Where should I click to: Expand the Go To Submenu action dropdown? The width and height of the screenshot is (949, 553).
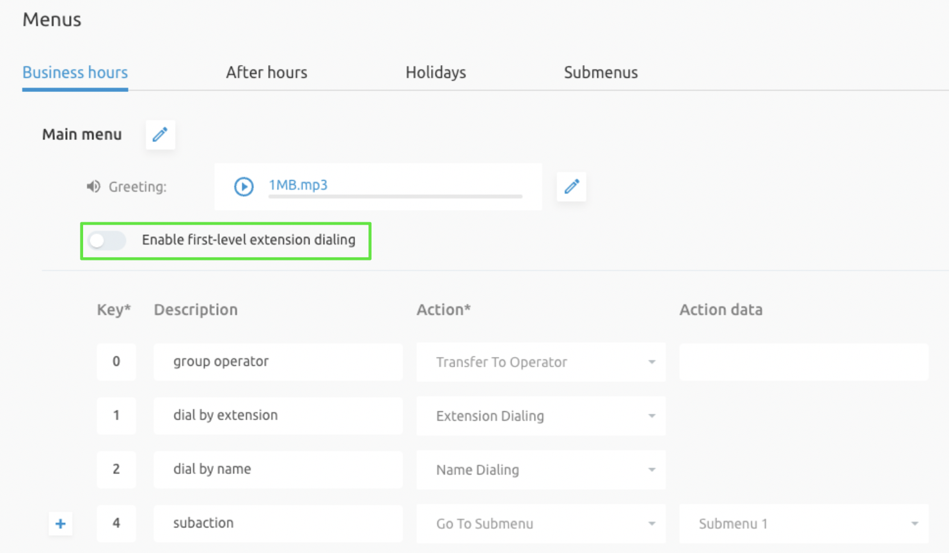(x=540, y=524)
